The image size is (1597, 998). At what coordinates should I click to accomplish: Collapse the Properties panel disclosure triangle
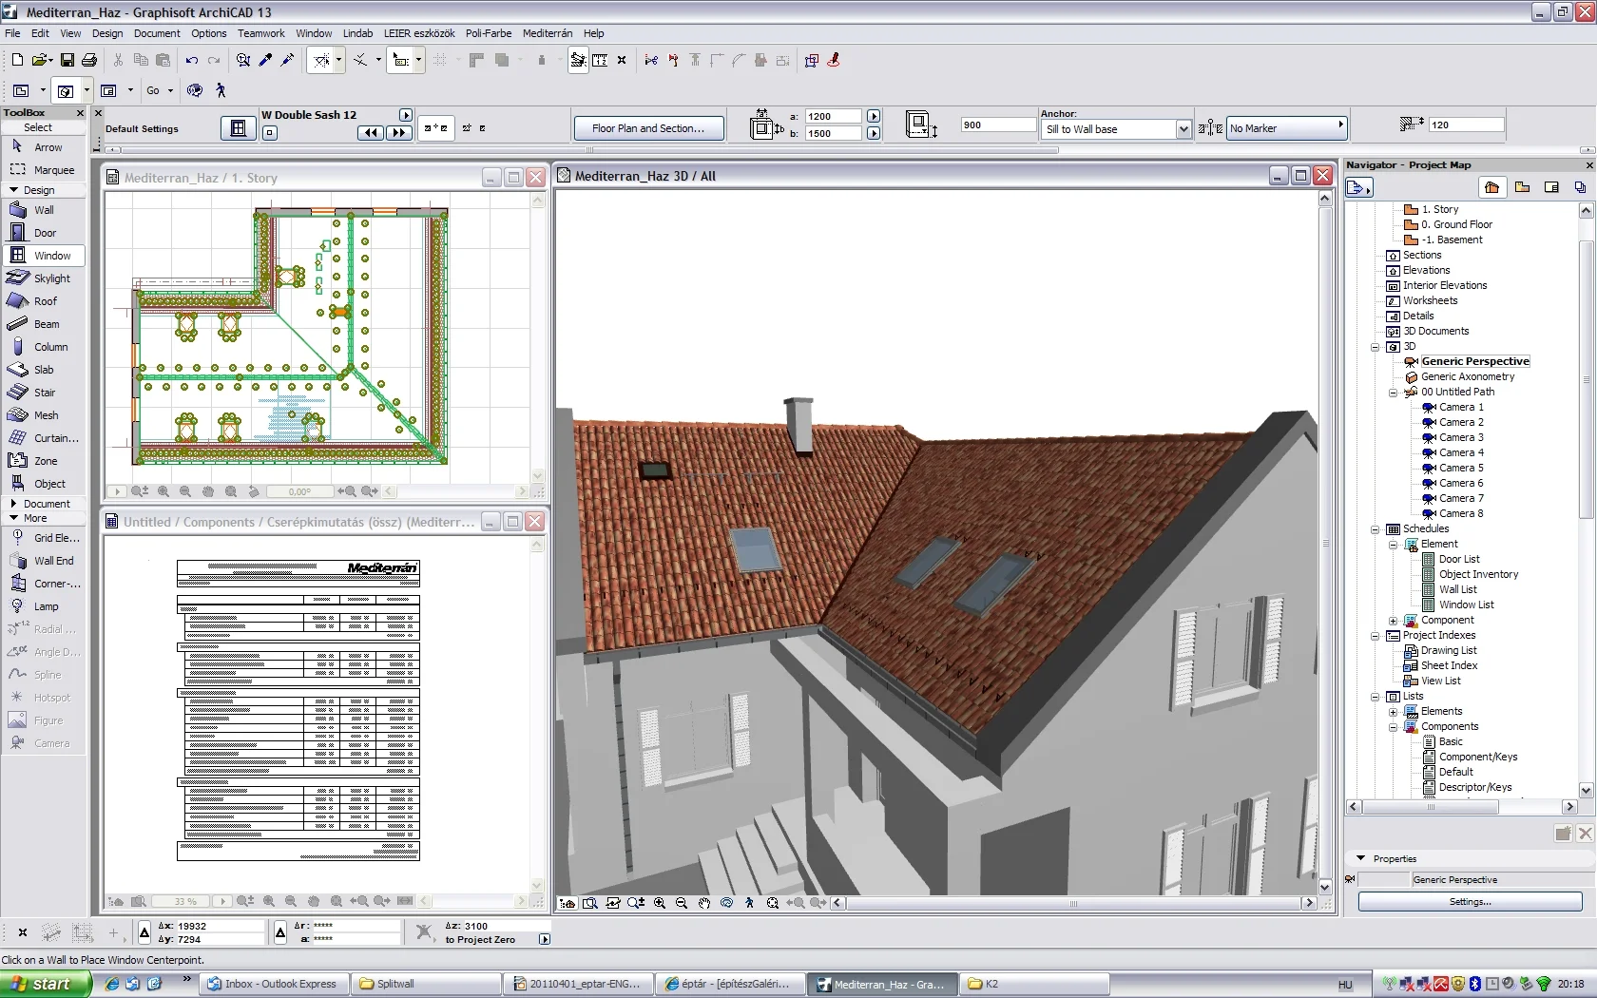1360,858
